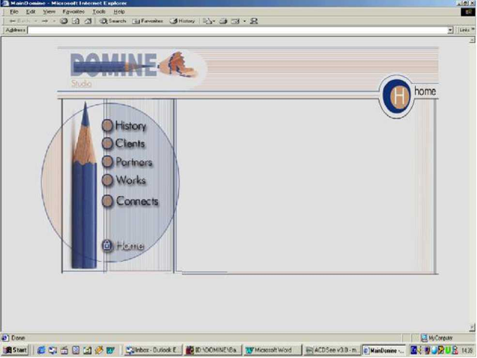Open the Mail toolbar icon
The image size is (477, 358).
point(207,21)
